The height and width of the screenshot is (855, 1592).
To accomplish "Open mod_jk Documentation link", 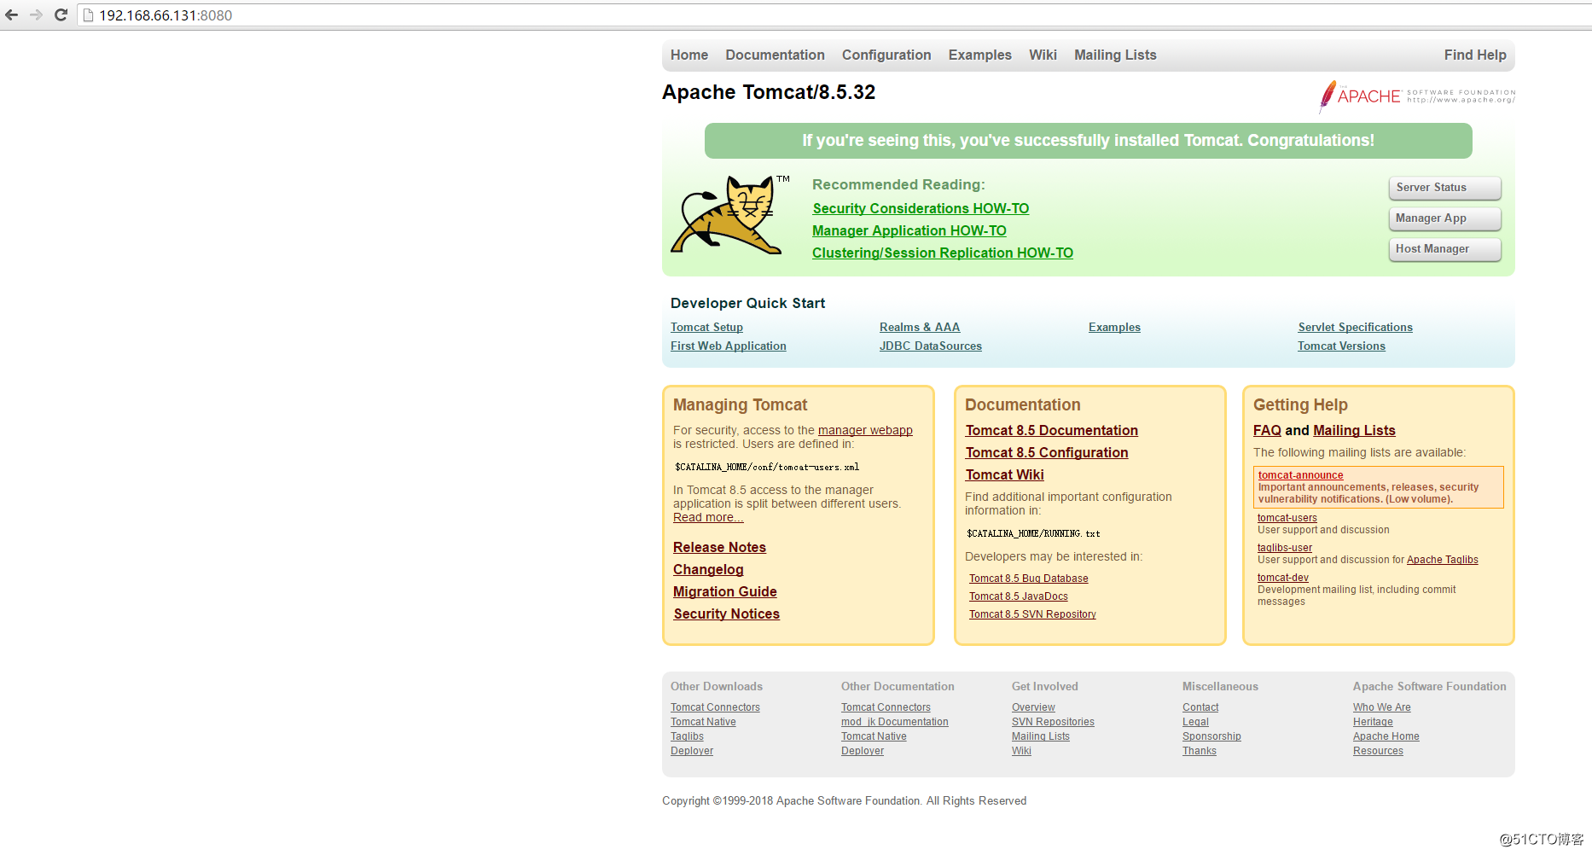I will 895,722.
